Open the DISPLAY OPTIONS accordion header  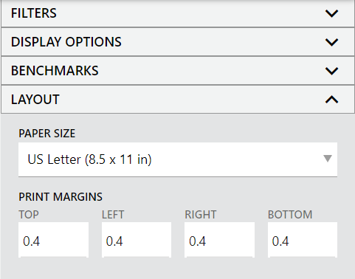coord(178,42)
